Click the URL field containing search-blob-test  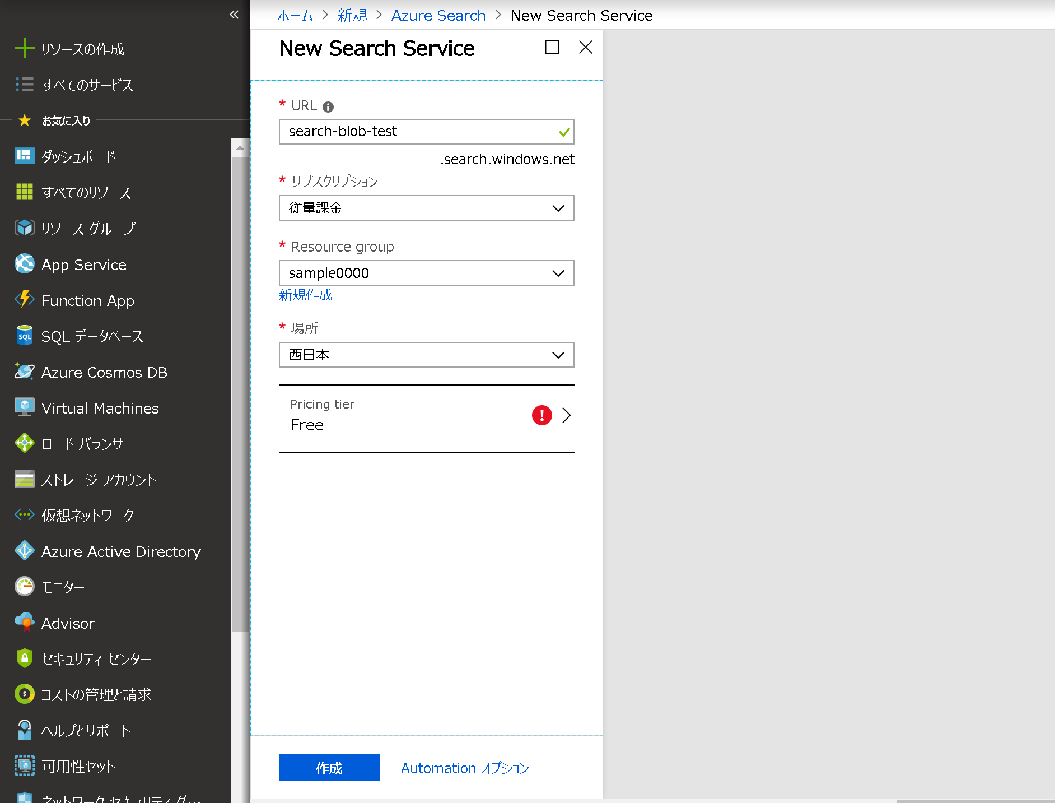click(427, 132)
